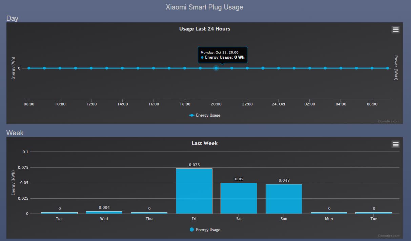Click the data point at 24. Oct

279,68
